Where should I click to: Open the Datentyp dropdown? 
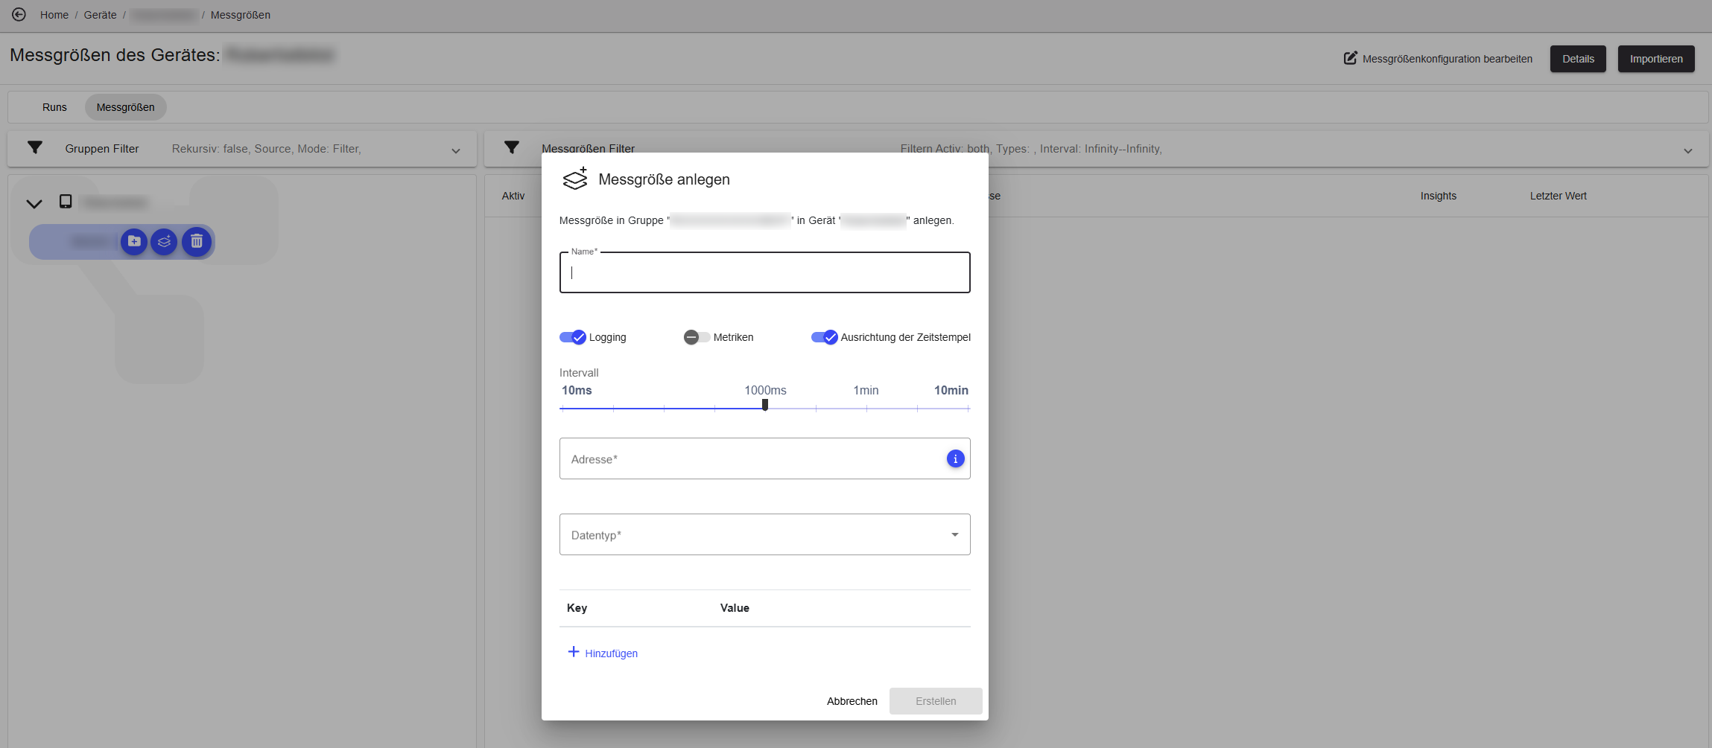764,534
